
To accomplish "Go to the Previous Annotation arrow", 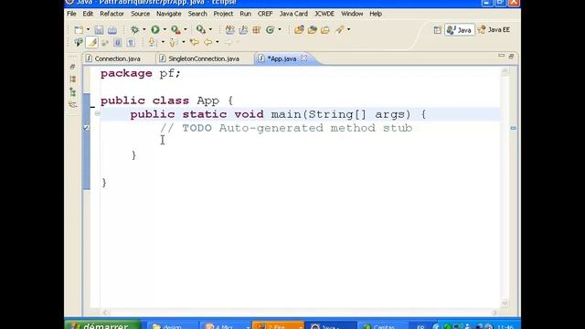I will point(172,43).
